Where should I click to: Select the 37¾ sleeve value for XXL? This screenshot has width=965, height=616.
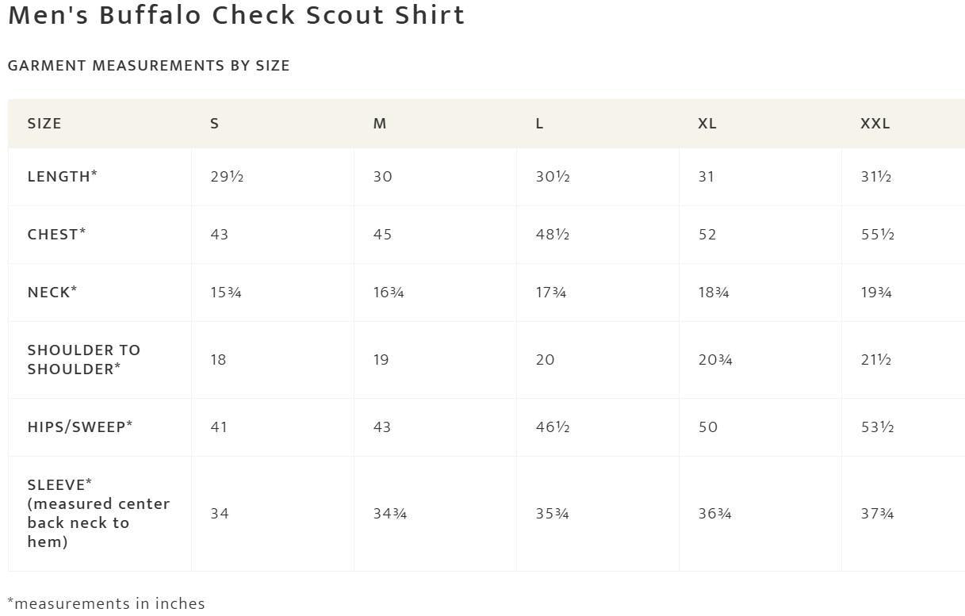877,514
